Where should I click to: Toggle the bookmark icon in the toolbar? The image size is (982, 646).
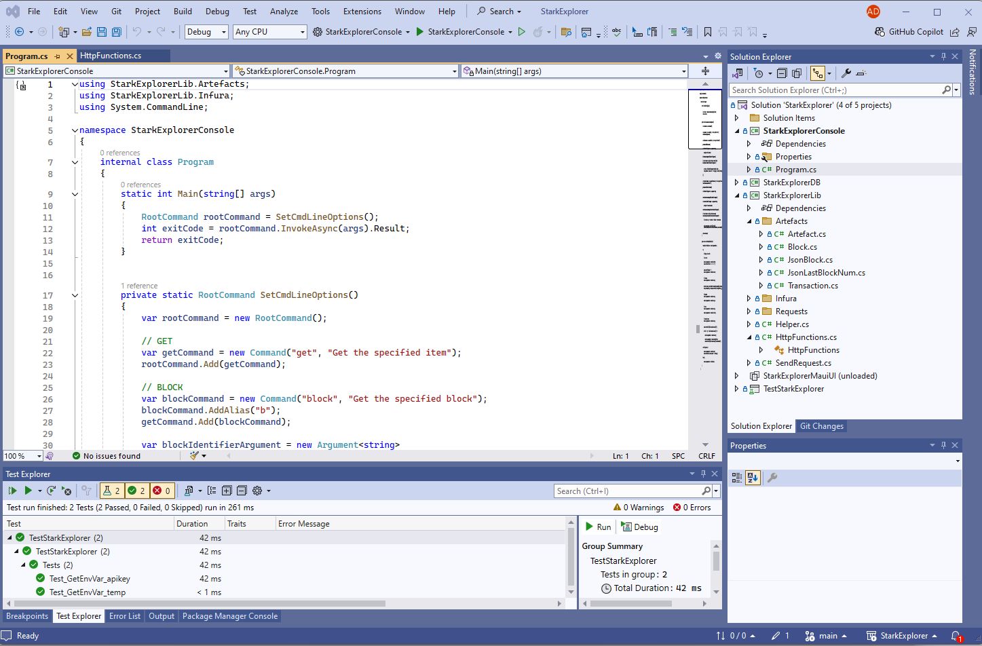click(x=708, y=32)
